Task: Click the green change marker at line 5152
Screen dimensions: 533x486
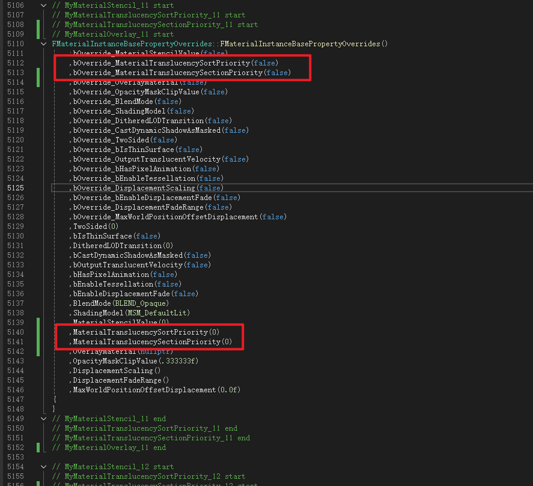Action: [38, 448]
